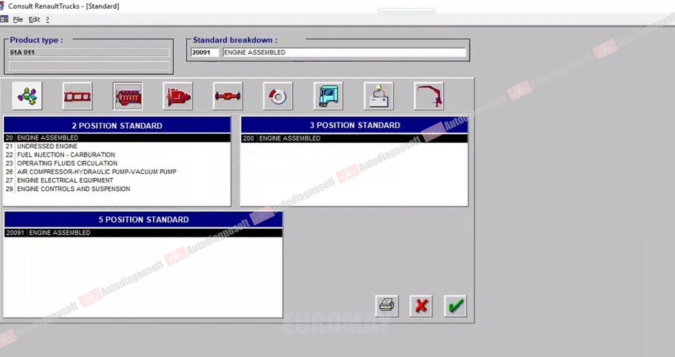Open the general assembly molecule icon
The width and height of the screenshot is (675, 357).
27,96
